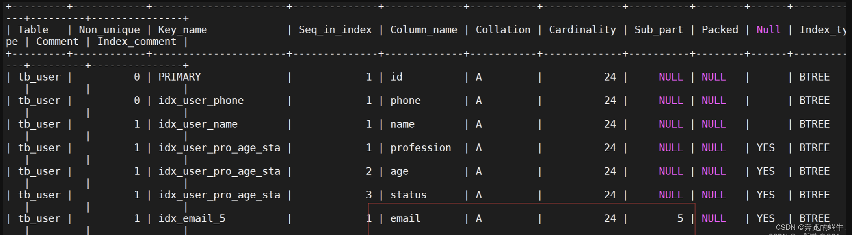Click the Sub_part NULL in PRIMARY row
The height and width of the screenshot is (235, 852).
click(671, 77)
